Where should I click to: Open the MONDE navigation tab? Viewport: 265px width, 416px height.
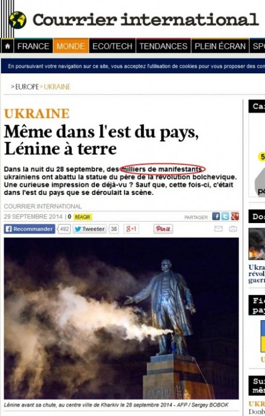pyautogui.click(x=70, y=46)
